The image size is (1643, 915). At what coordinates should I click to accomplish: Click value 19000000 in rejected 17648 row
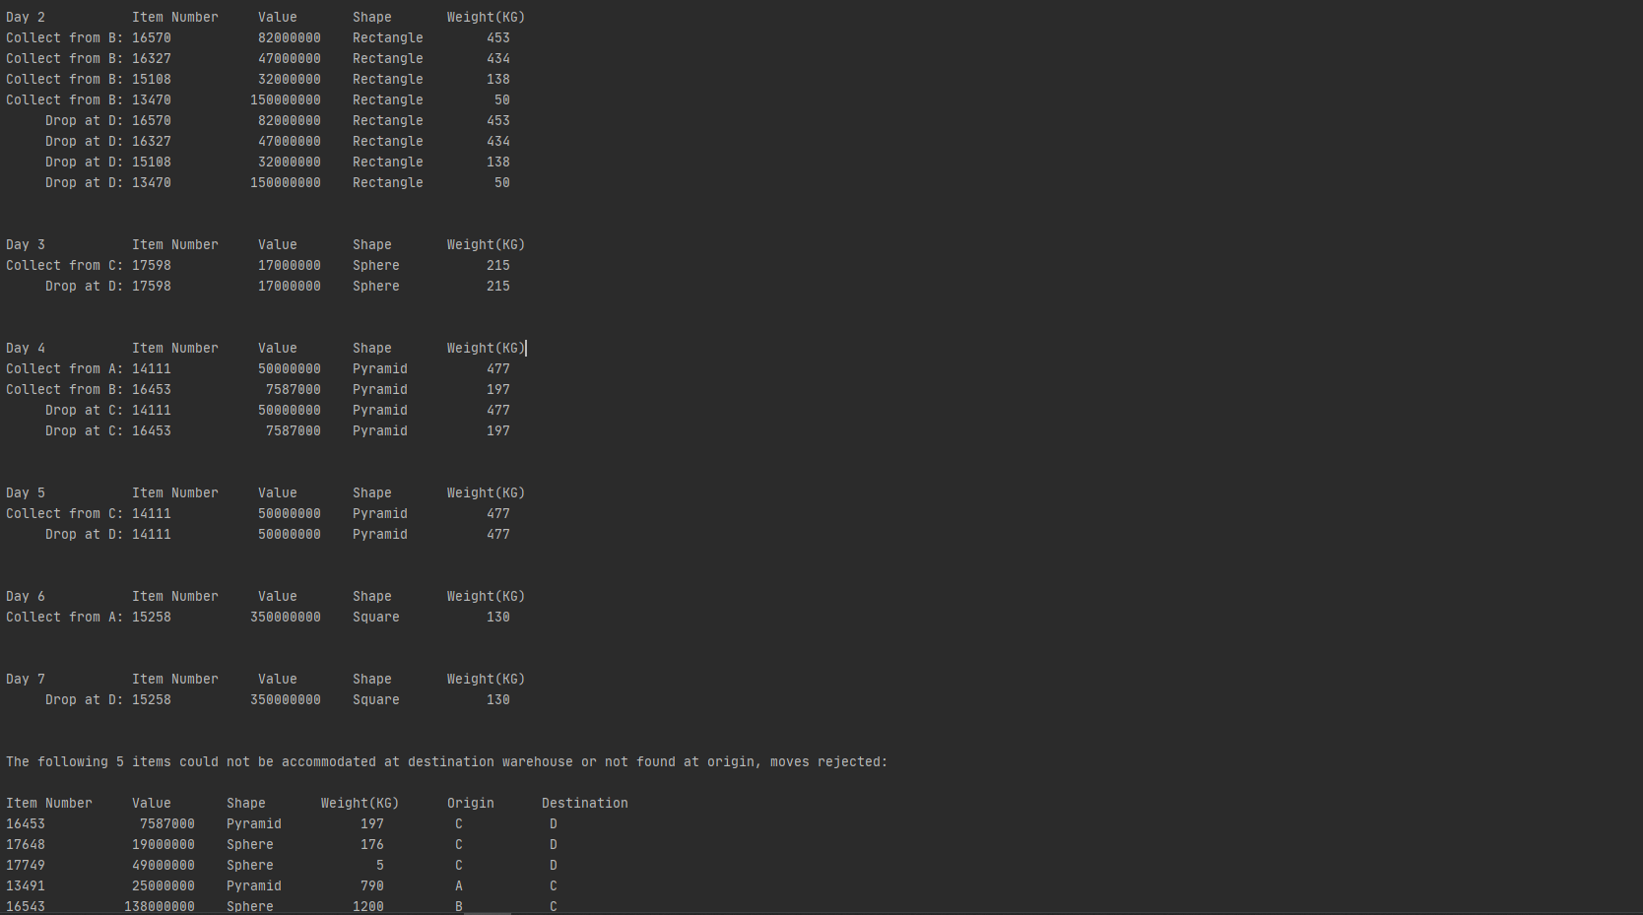click(164, 844)
